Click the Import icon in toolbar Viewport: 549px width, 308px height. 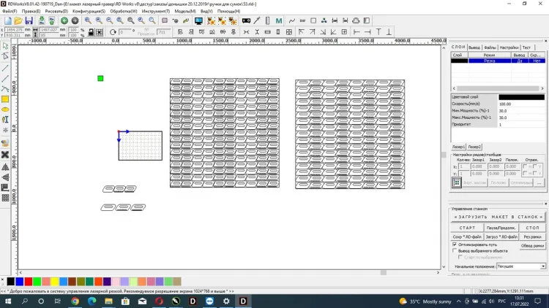(x=41, y=21)
